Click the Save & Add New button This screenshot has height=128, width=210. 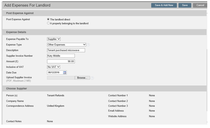[164, 5]
